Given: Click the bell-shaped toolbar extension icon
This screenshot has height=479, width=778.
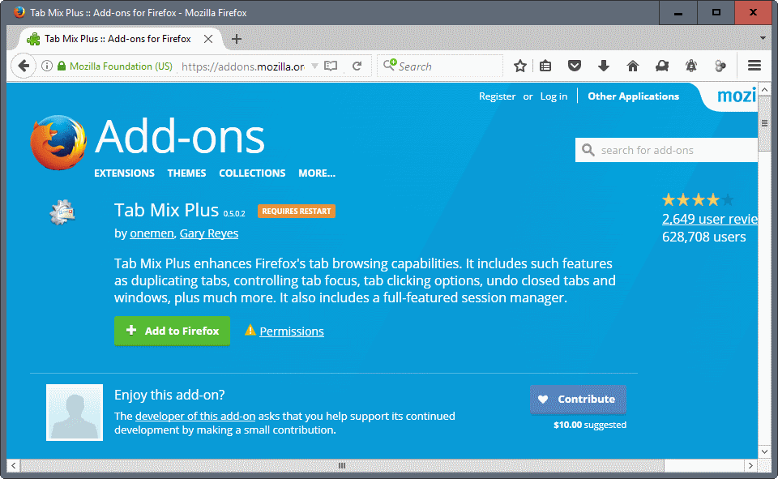Looking at the screenshot, I should pyautogui.click(x=691, y=66).
